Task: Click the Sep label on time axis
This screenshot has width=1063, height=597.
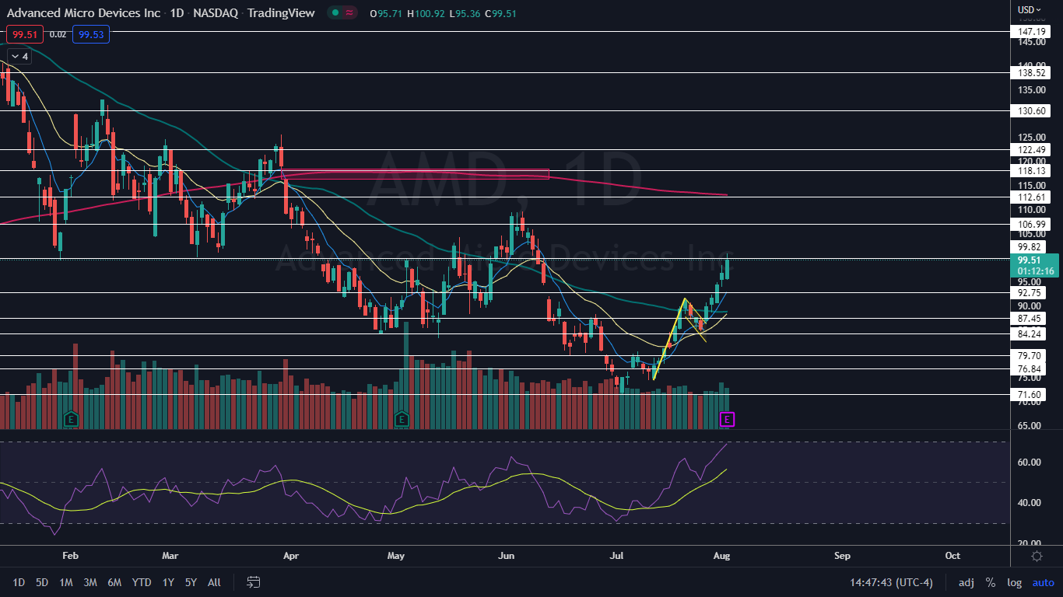Action: 842,556
